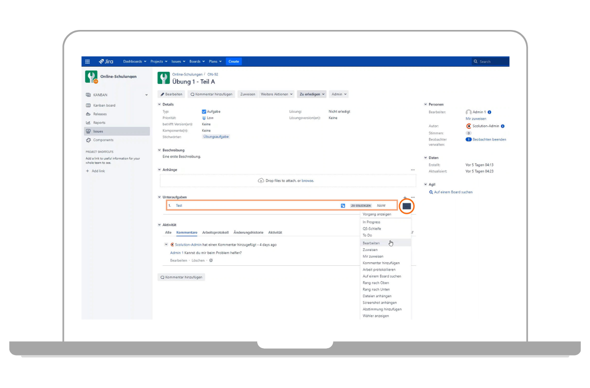Viewport: 590px width, 388px height.
Task: Click the Jira logo in navbar
Action: point(106,61)
